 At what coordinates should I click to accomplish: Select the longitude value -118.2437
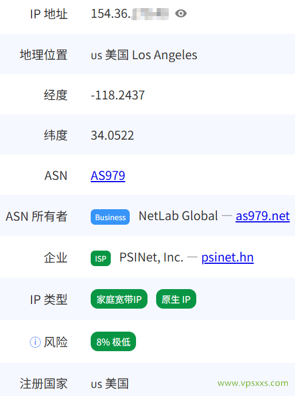click(x=118, y=95)
